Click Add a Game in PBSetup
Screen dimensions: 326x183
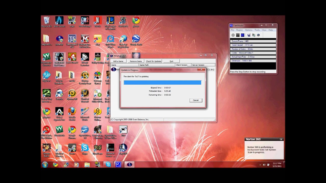(x=118, y=61)
